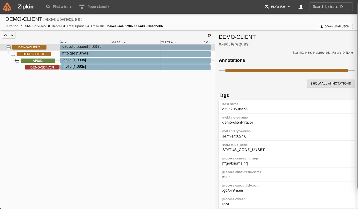This screenshot has height=209, width=358.
Task: Select the APISIX service label
Action: point(38,61)
